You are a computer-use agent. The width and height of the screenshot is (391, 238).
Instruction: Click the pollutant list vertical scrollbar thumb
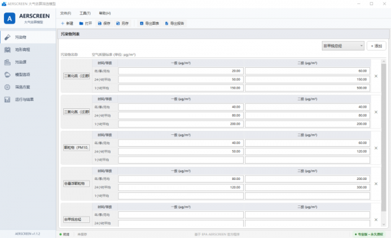[384, 137]
